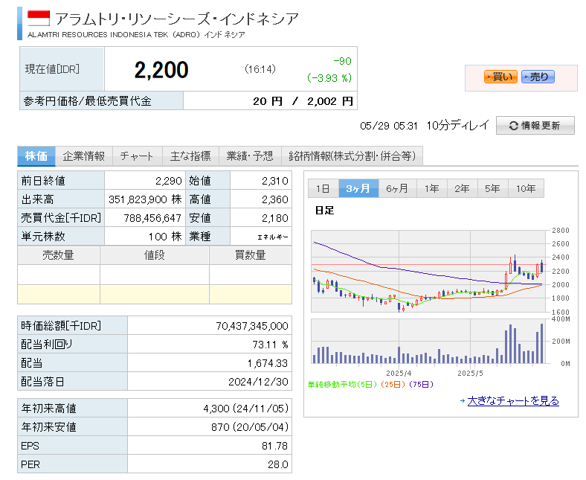The image size is (586, 480).
Task: Switch to the チャート tab
Action: point(137,156)
